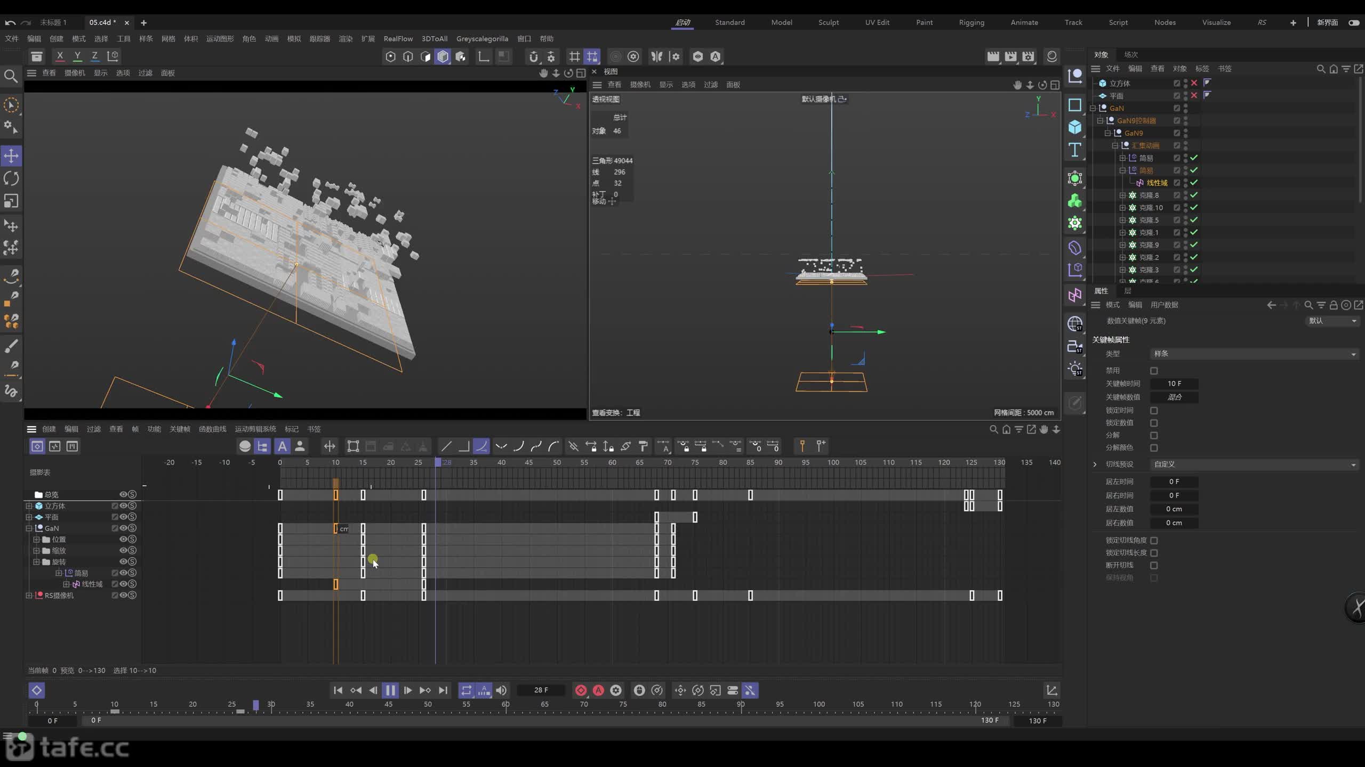Click the 关键帧时间 10 F field
Viewport: 1365px width, 767px height.
(1174, 383)
